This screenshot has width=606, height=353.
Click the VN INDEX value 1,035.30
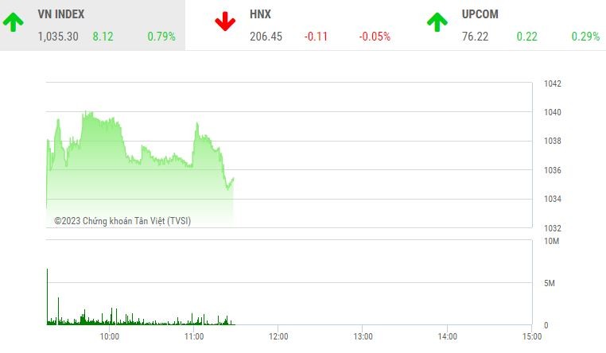point(58,36)
